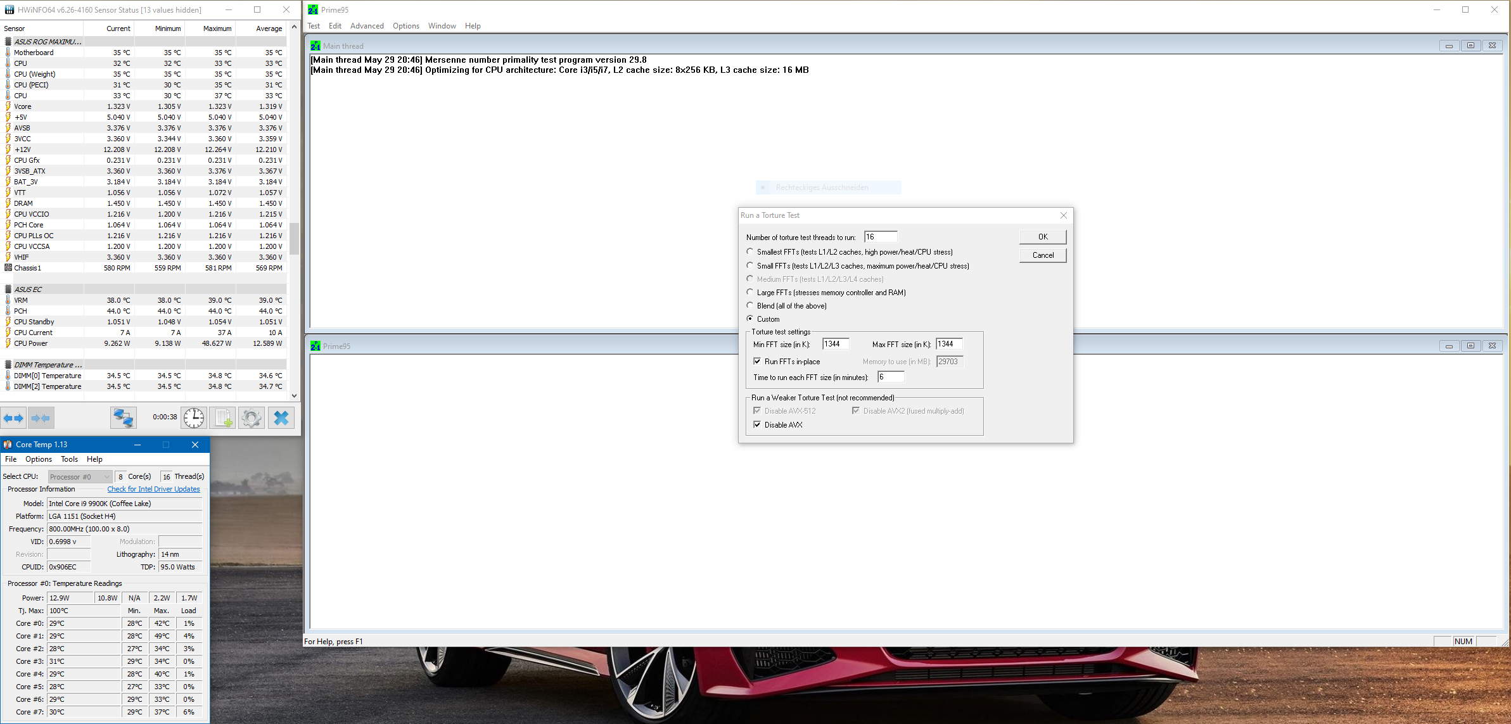The image size is (1511, 724).
Task: Click the Min FFT size input field
Action: 836,344
